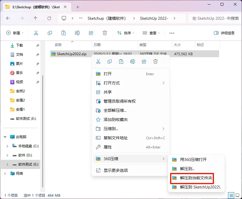Open a new tab with the plus button
242x199 pixels.
tap(78, 7)
